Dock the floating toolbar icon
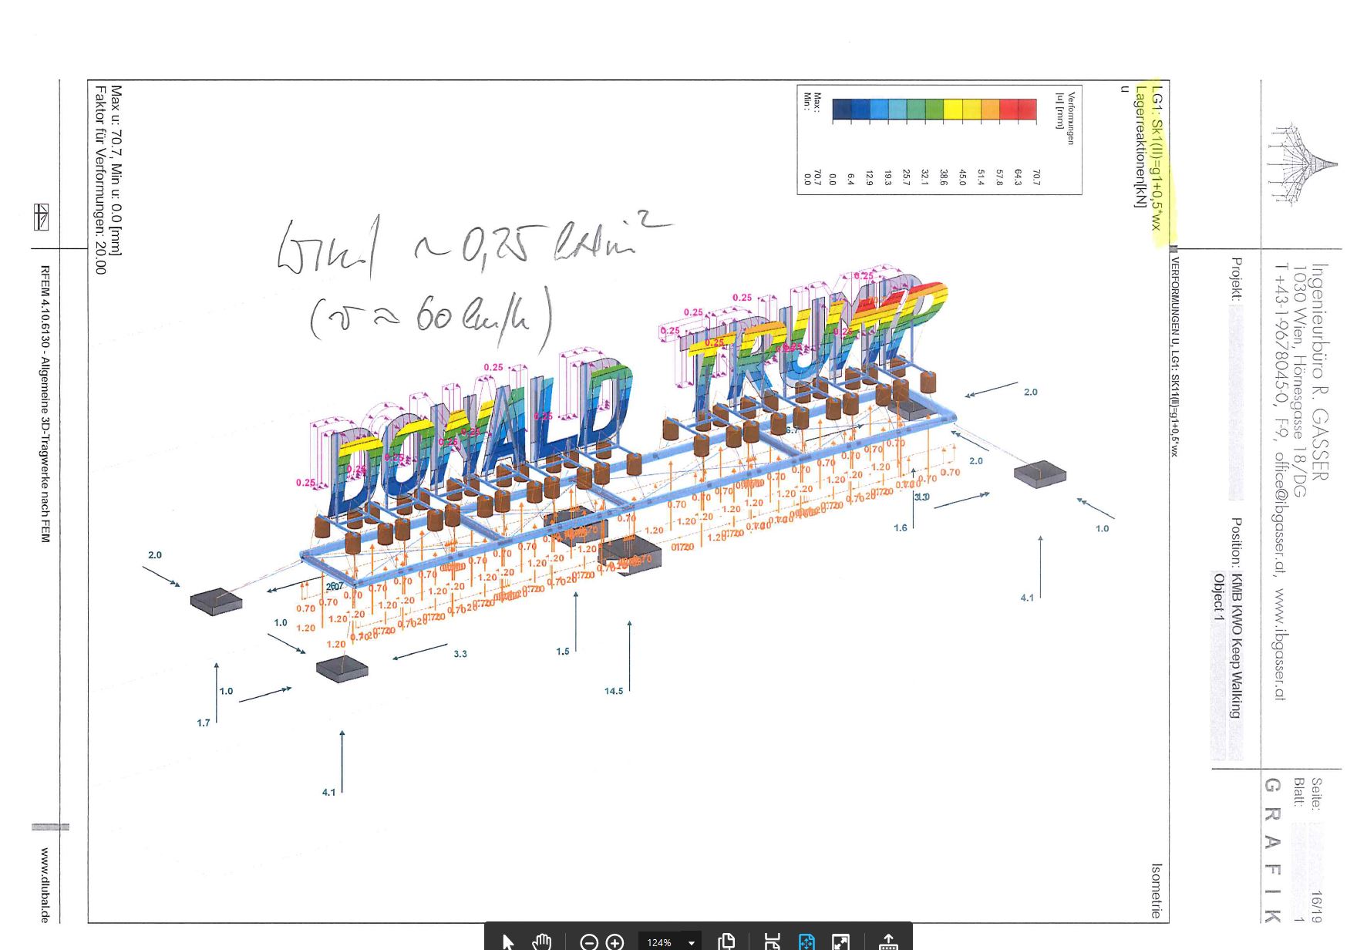The width and height of the screenshot is (1357, 950). [888, 942]
